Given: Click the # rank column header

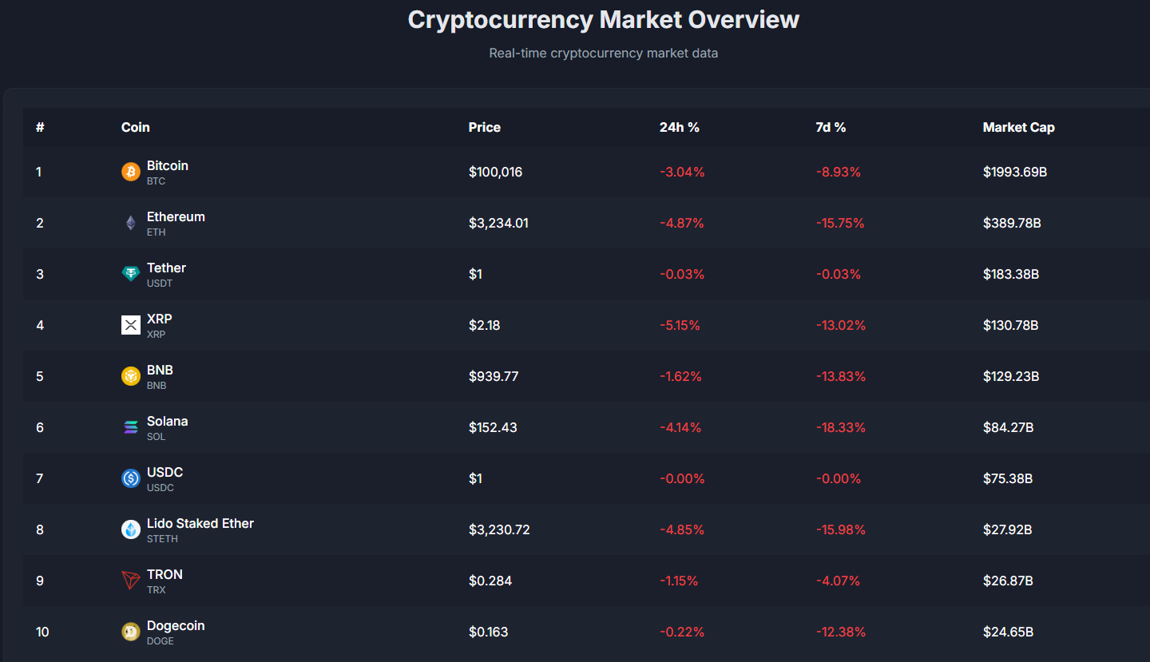Looking at the screenshot, I should 40,127.
